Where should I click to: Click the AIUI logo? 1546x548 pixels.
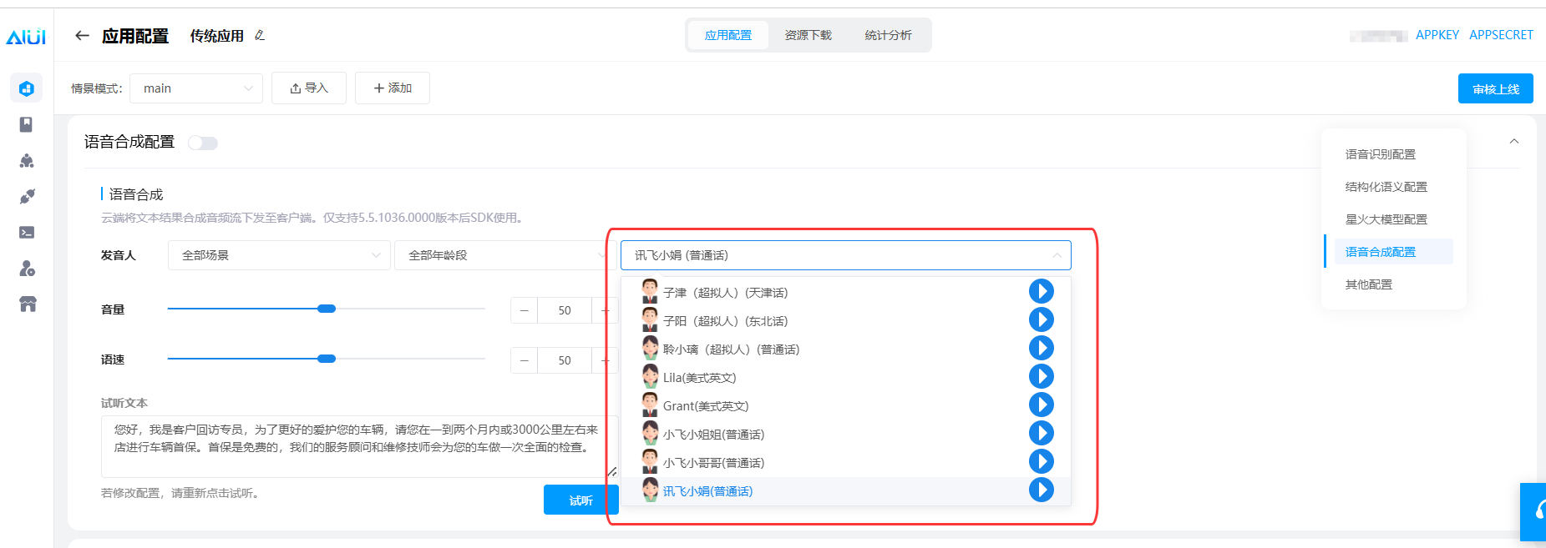pos(26,37)
